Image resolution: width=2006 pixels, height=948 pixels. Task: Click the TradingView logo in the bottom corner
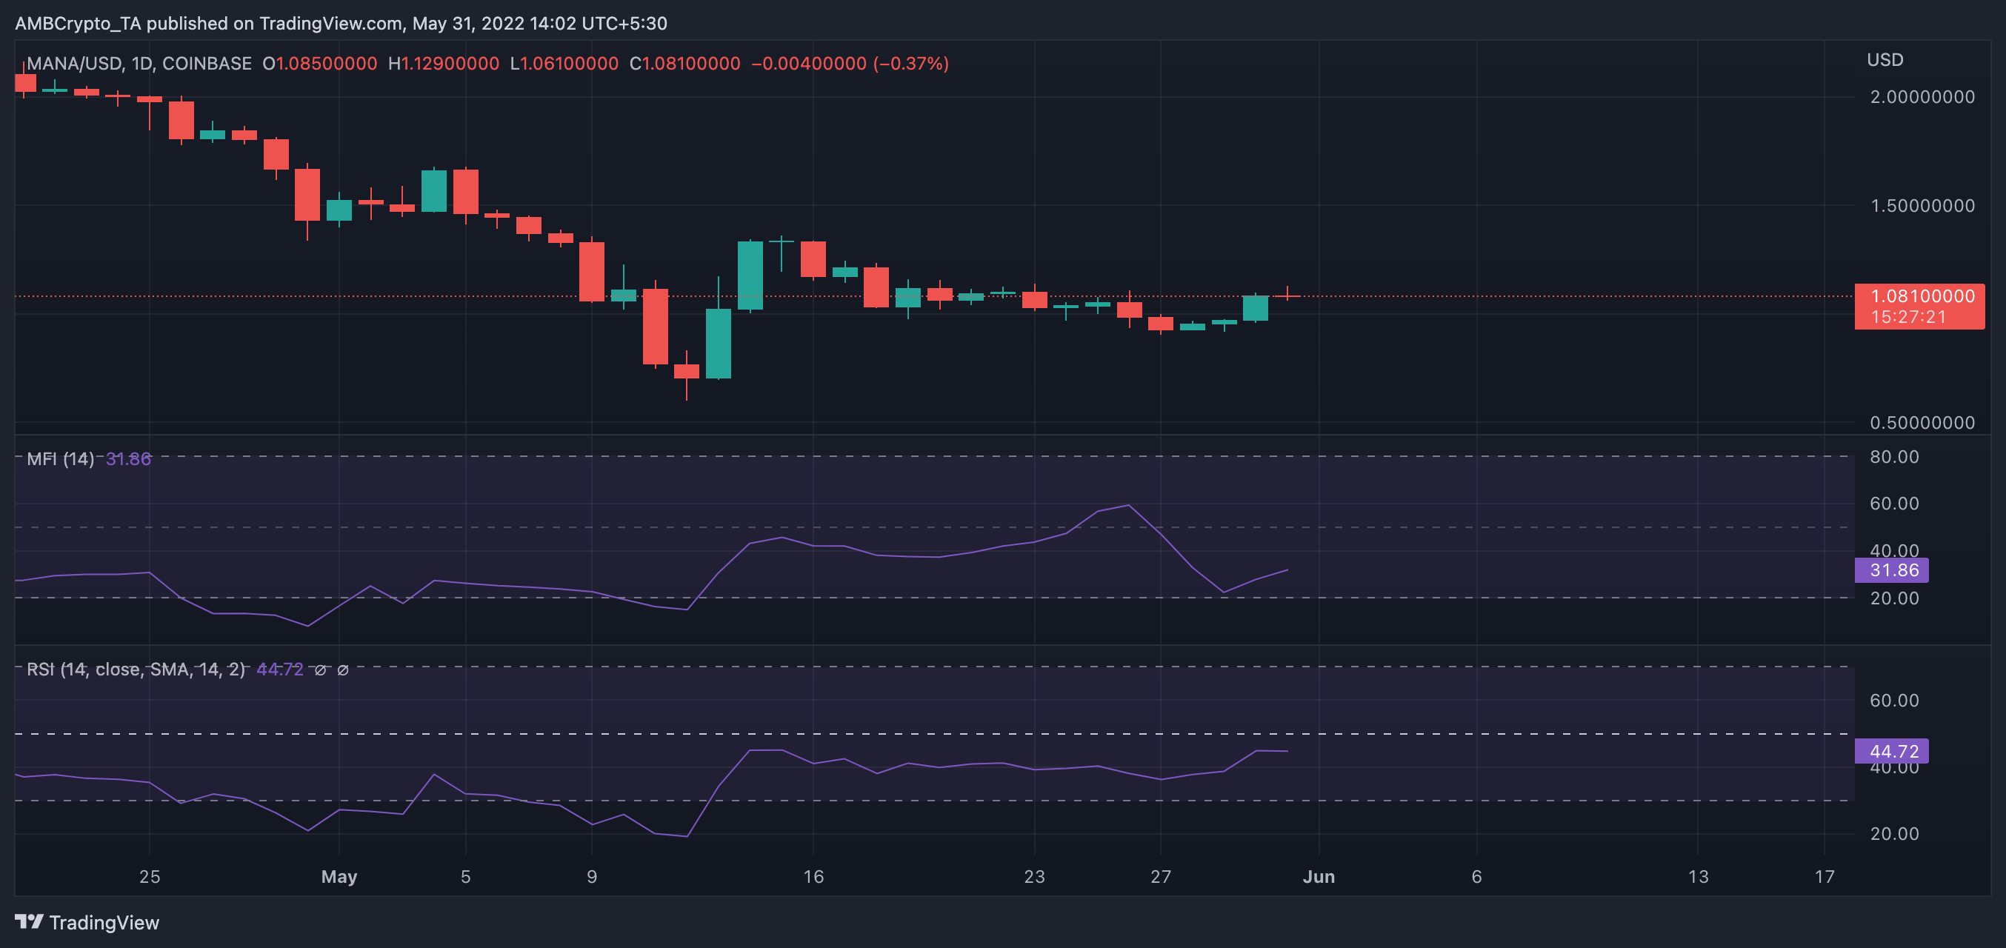[x=30, y=922]
